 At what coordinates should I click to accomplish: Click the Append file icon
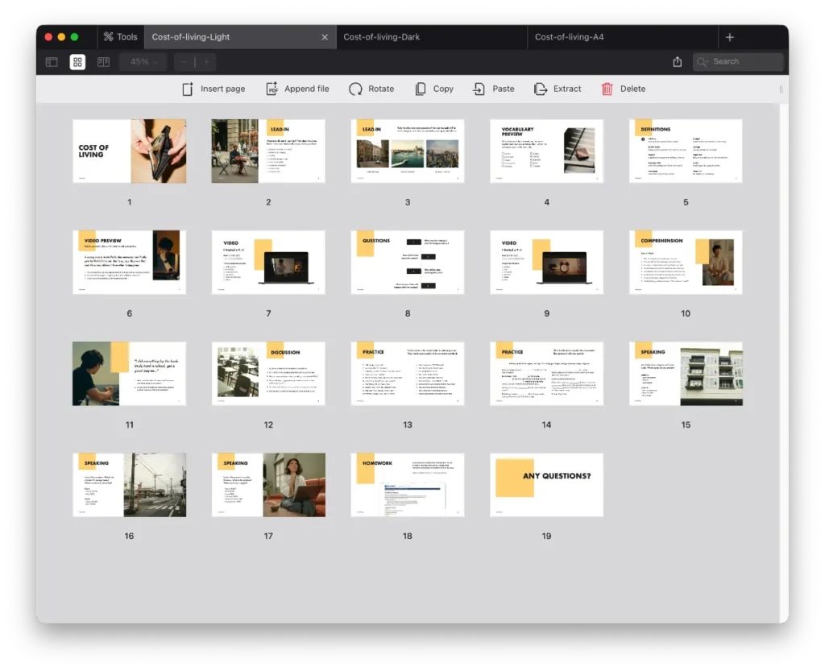272,89
